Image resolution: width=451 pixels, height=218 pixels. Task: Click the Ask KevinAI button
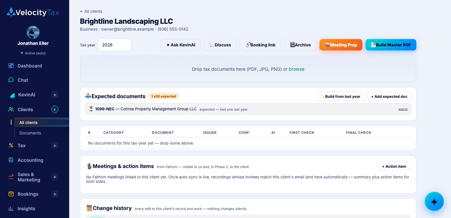point(181,45)
